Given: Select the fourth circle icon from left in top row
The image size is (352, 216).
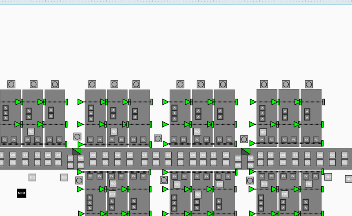Looking at the screenshot, I should click(x=93, y=84).
